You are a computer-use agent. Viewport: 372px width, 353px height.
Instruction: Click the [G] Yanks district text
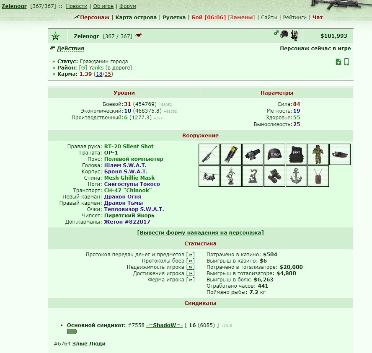[91, 67]
